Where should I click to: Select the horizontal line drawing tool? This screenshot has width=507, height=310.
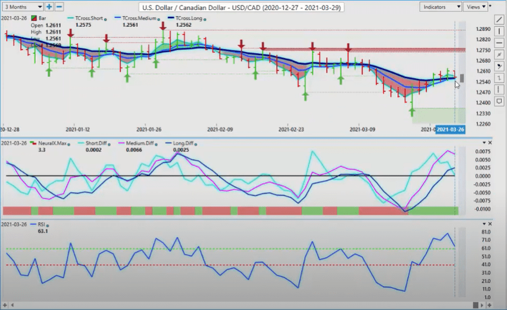point(500,43)
